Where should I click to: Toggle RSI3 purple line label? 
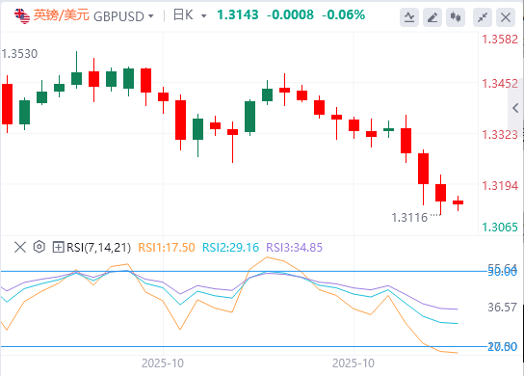pos(294,247)
